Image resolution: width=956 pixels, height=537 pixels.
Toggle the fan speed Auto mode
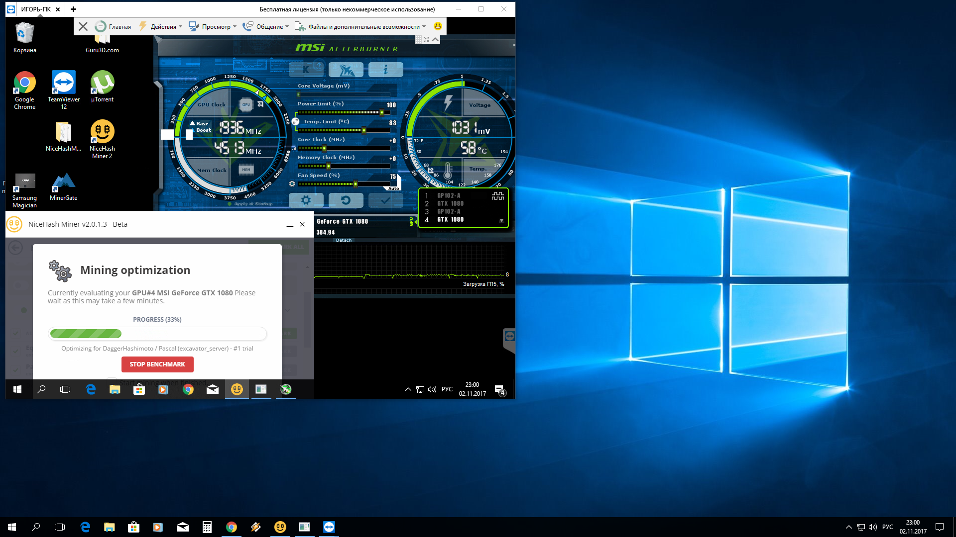[x=393, y=188]
